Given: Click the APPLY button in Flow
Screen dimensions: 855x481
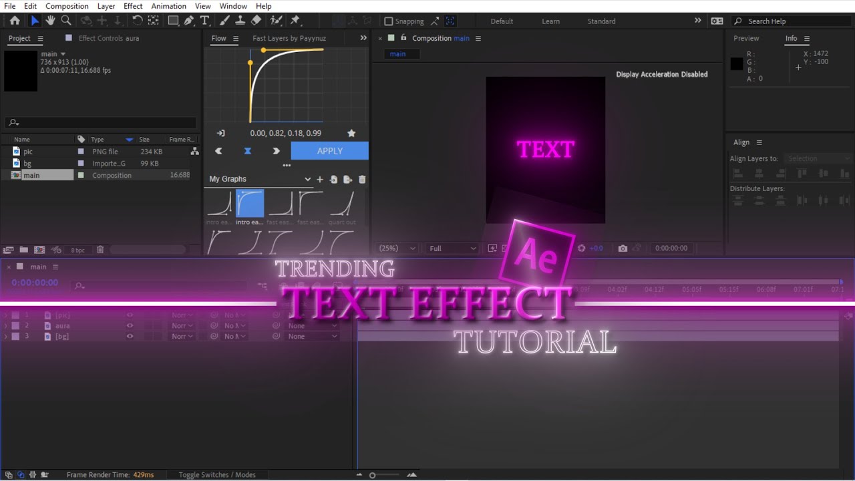Looking at the screenshot, I should click(x=329, y=151).
